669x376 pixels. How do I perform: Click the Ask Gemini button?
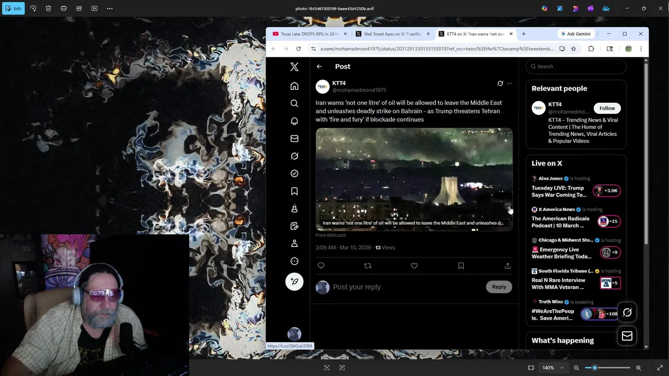[575, 34]
